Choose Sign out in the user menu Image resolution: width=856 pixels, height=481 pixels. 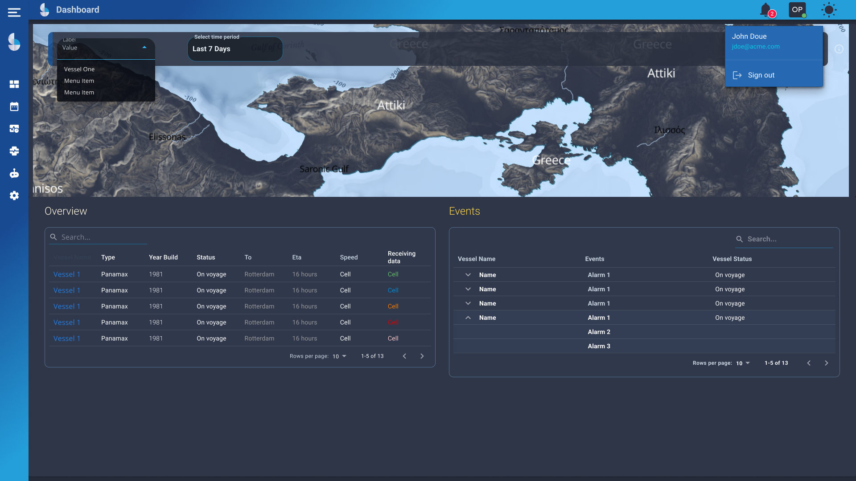[774, 75]
